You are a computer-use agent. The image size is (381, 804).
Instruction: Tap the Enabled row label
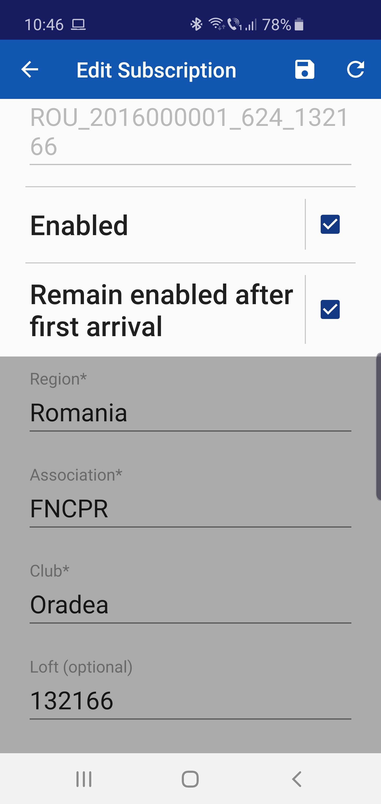pos(79,225)
